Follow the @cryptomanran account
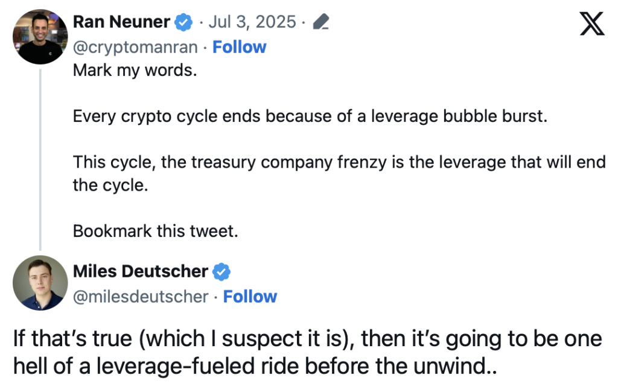The image size is (618, 383). (x=239, y=47)
